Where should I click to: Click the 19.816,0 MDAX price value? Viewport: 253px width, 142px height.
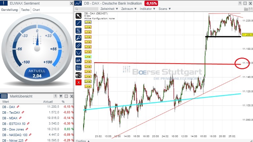coord(53,118)
